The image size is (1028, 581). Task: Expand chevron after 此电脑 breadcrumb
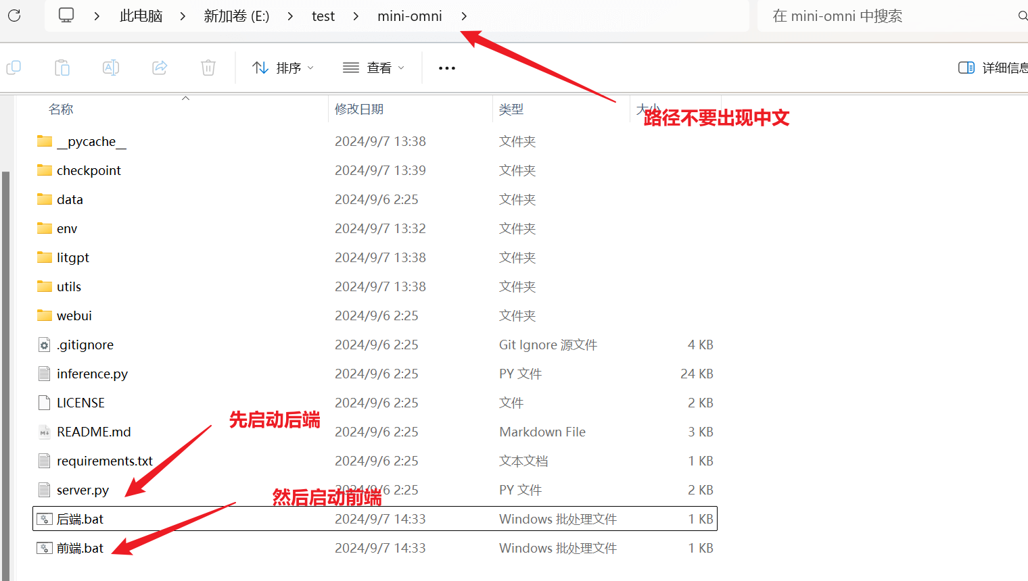(x=183, y=16)
